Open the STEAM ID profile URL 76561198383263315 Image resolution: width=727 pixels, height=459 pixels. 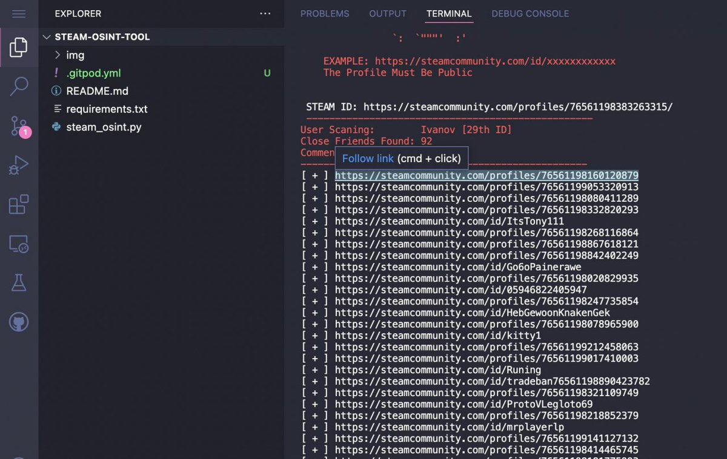[518, 107]
